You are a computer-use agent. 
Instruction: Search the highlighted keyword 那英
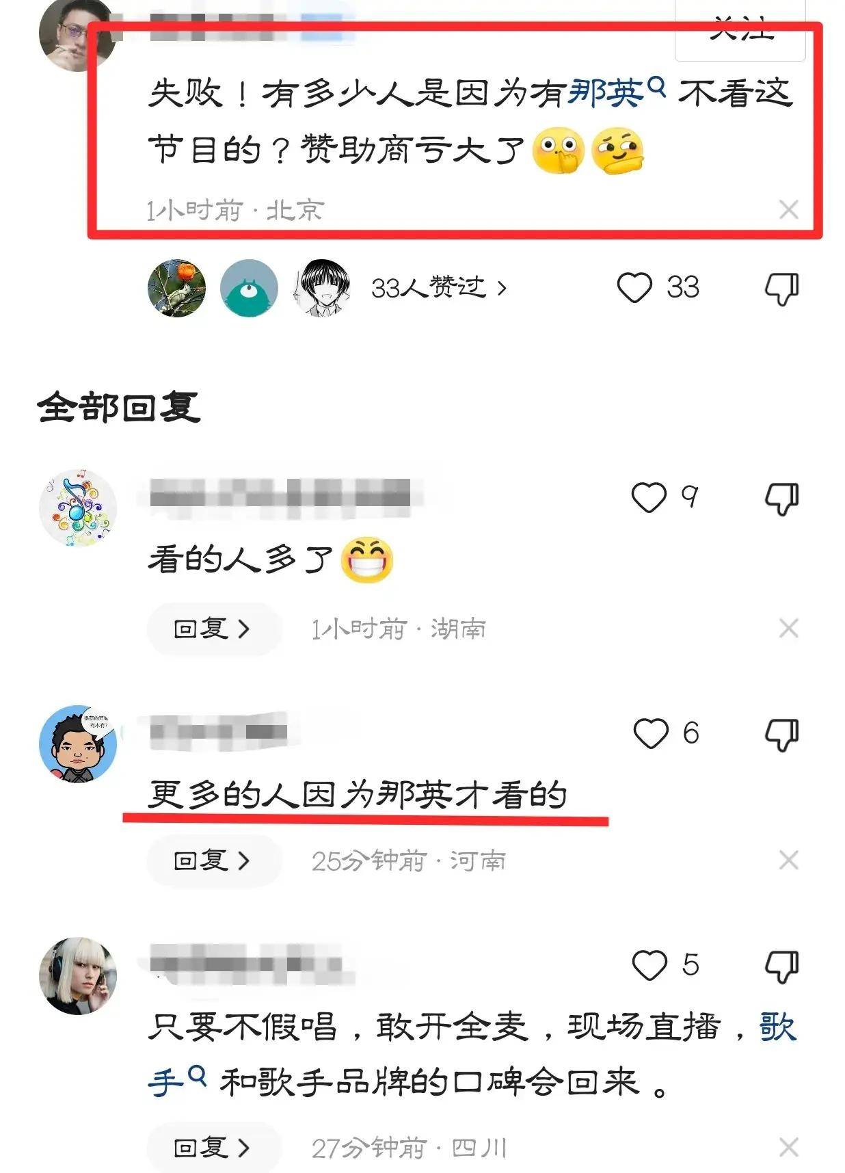click(616, 92)
